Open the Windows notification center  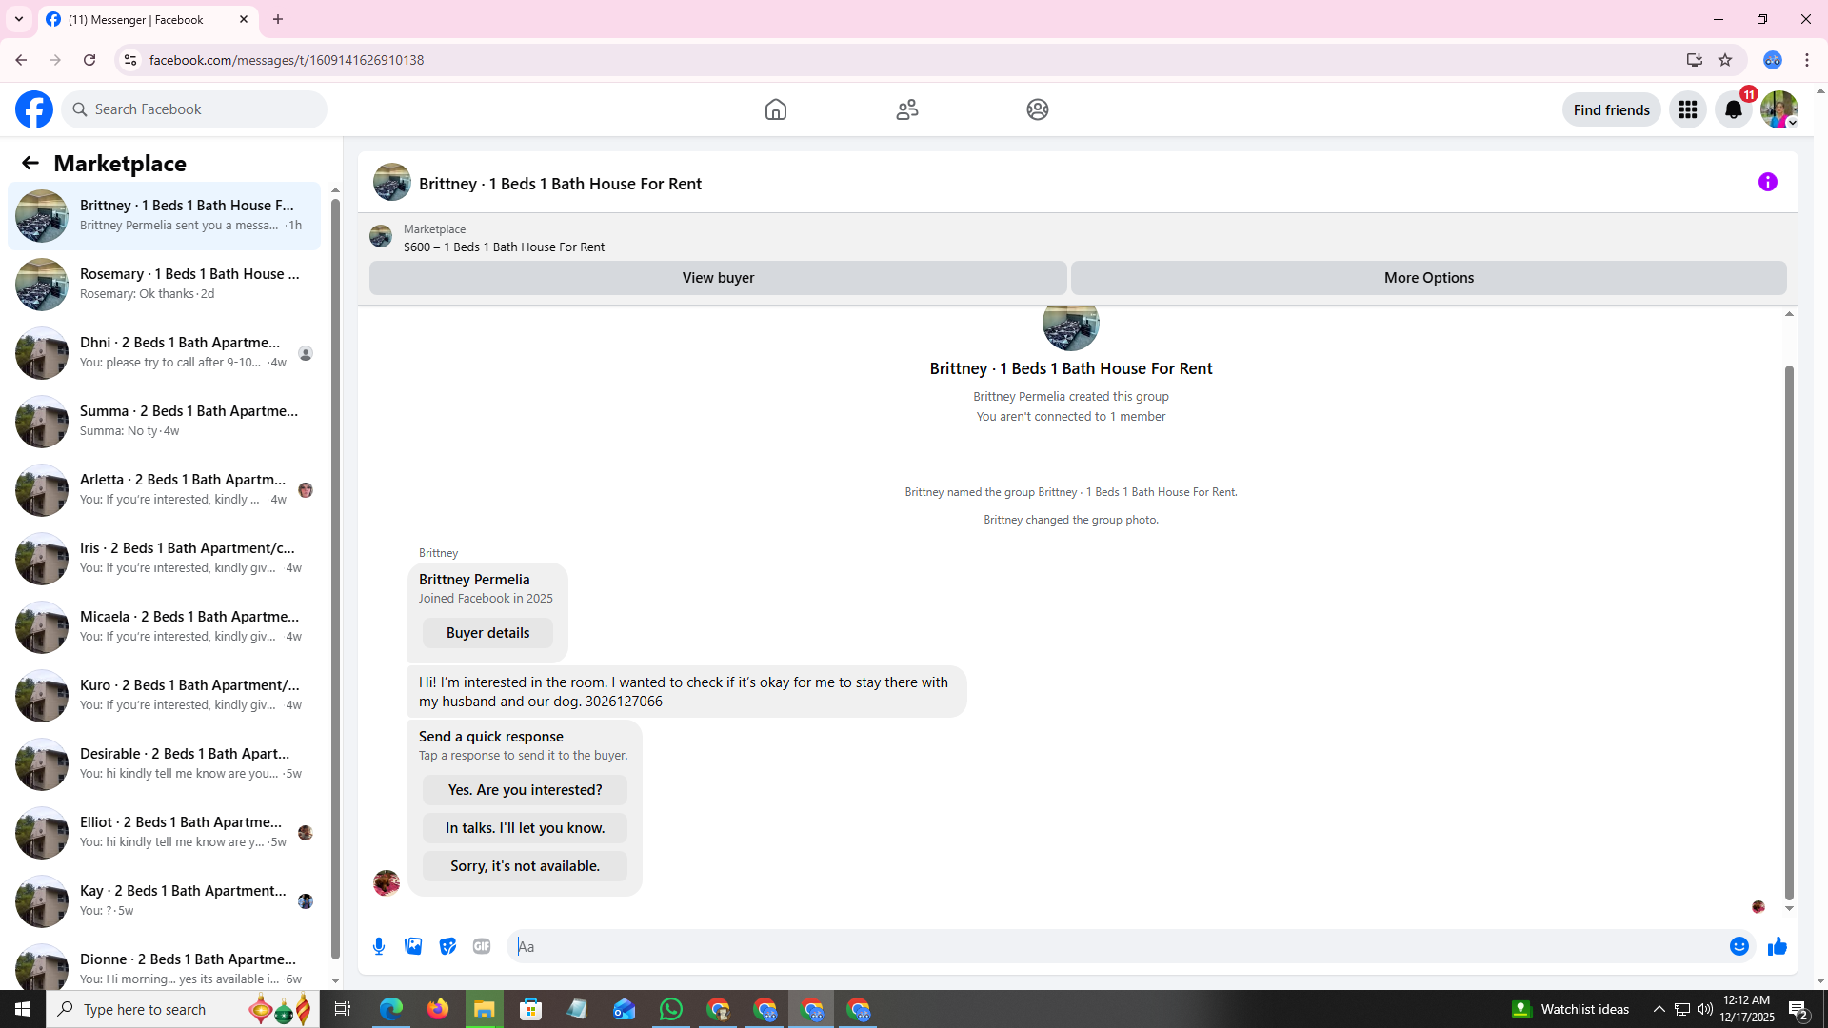[1798, 1009]
